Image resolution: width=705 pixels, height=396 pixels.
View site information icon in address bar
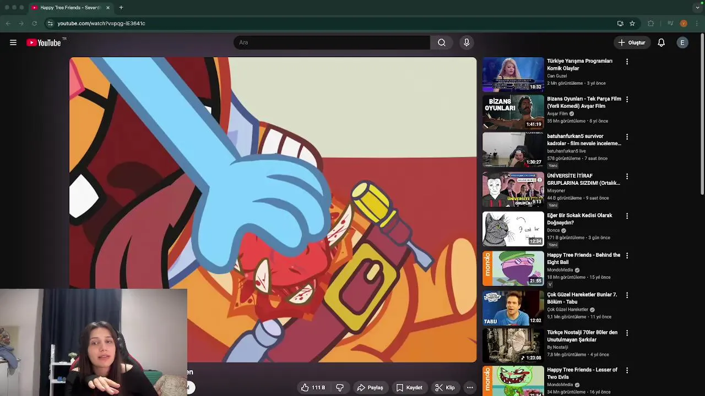pyautogui.click(x=50, y=23)
